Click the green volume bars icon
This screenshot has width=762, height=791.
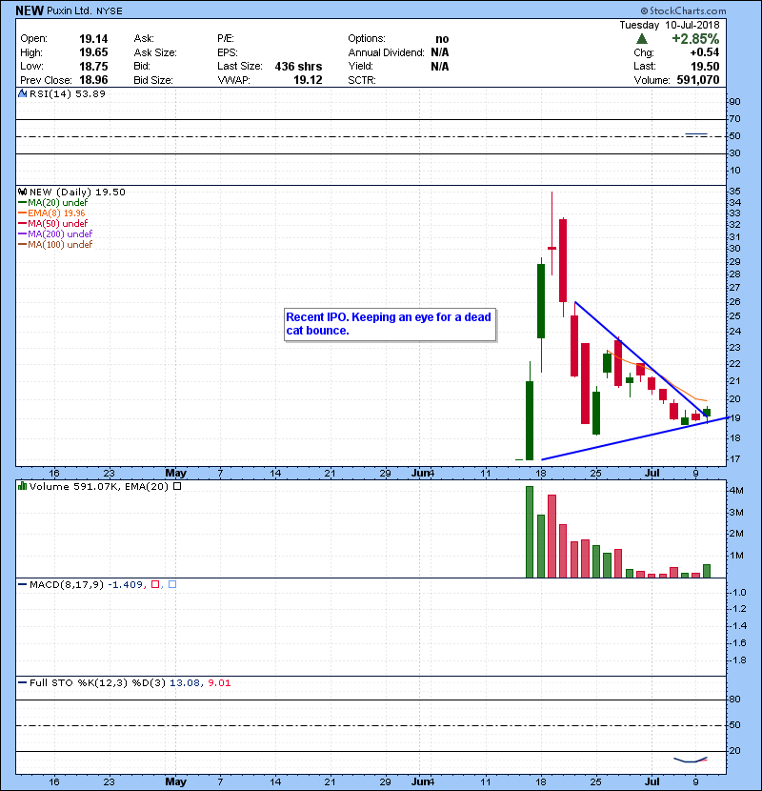pyautogui.click(x=23, y=486)
